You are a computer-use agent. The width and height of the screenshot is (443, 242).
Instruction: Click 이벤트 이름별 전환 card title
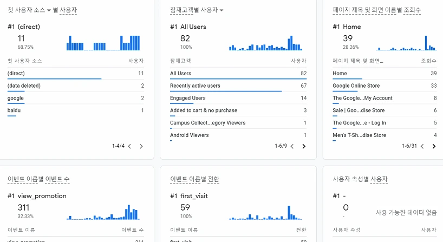[x=194, y=179]
